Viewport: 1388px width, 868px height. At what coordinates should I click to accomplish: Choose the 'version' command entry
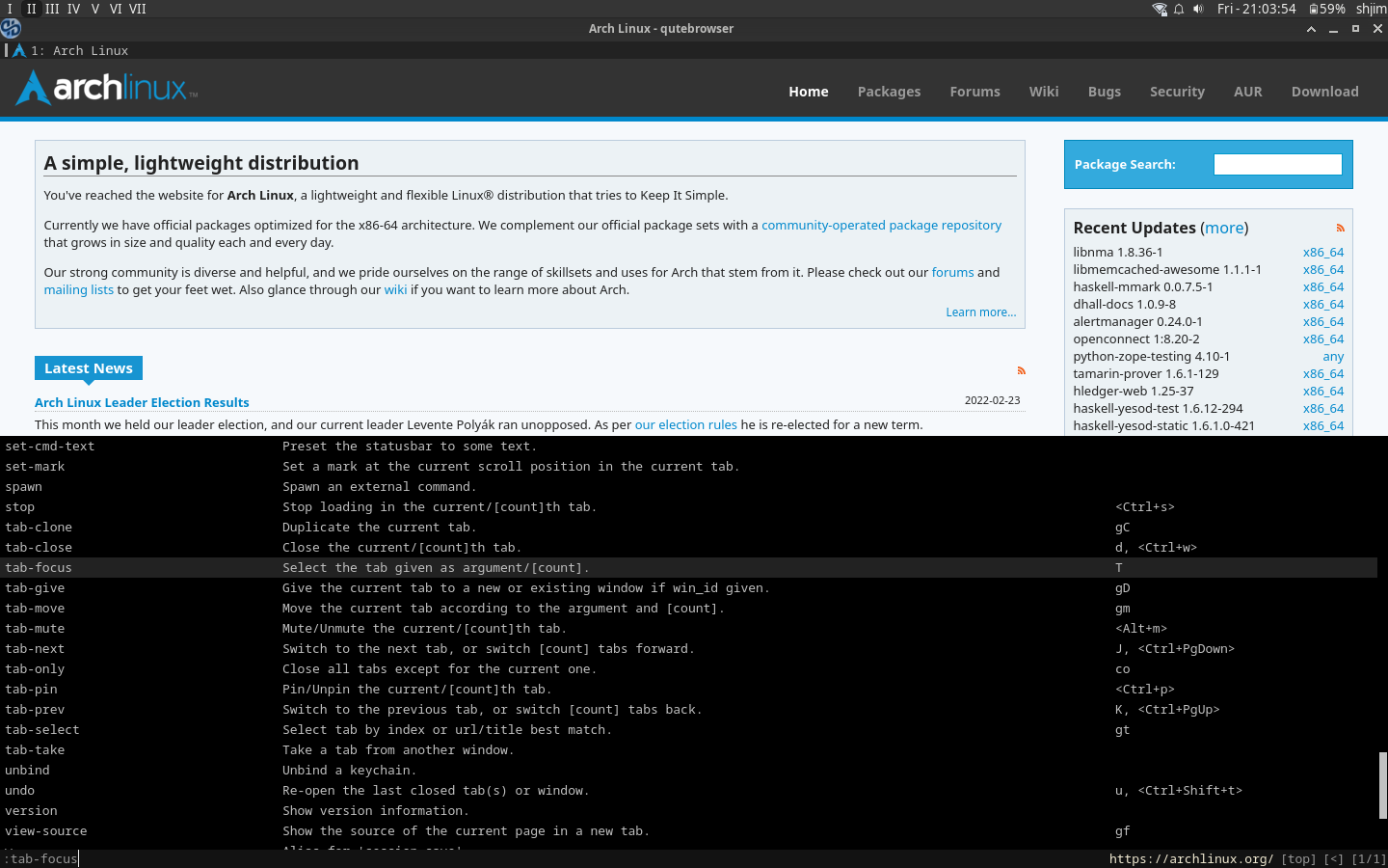[x=688, y=810]
